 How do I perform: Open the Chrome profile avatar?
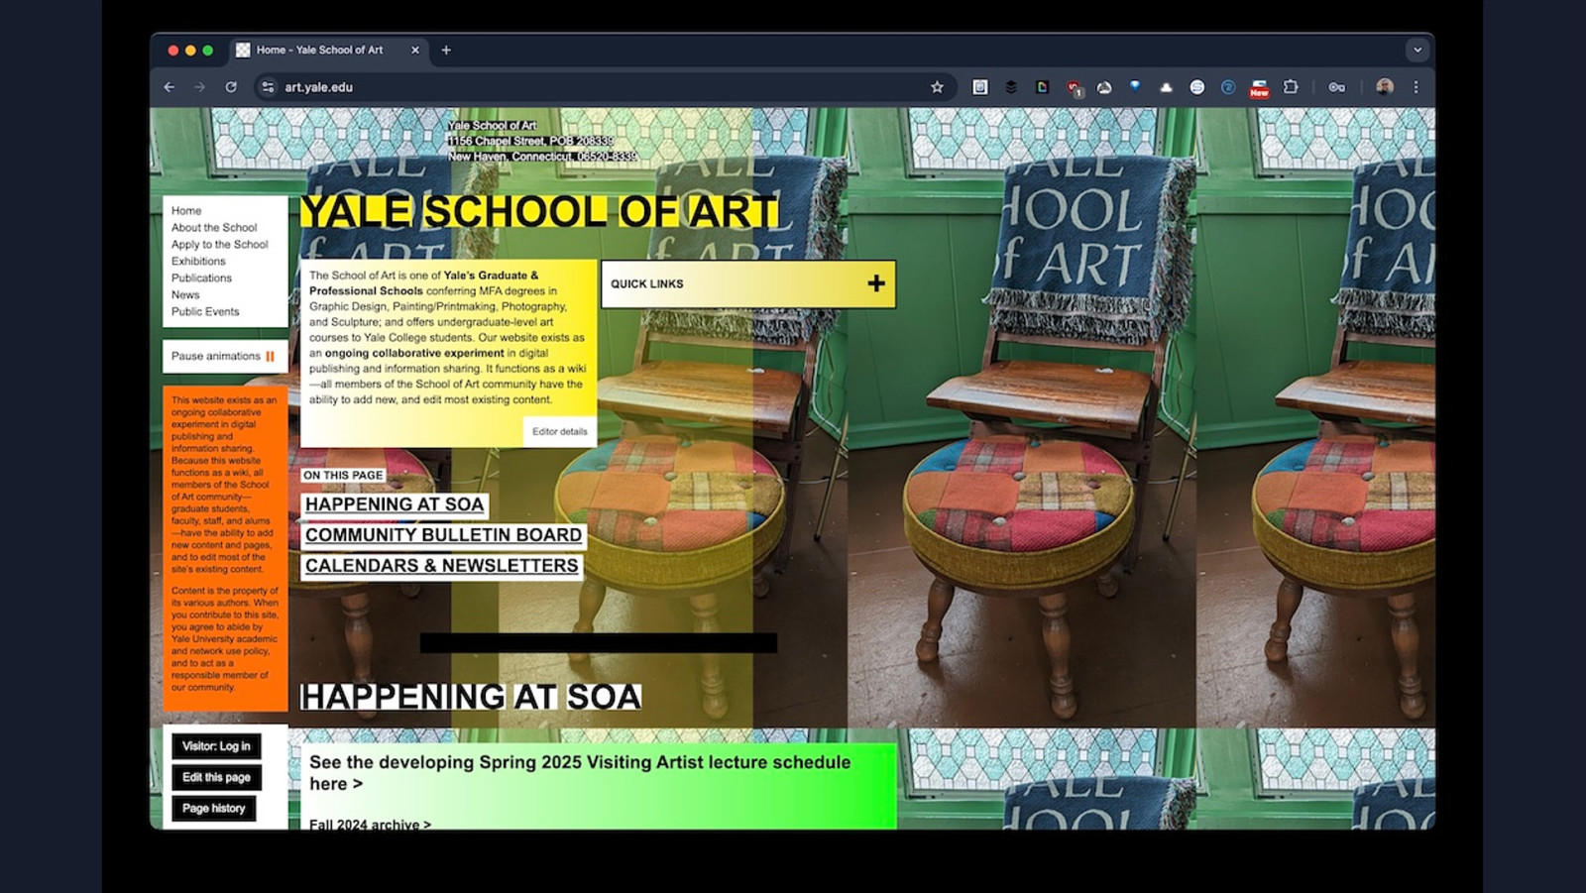[x=1385, y=87]
